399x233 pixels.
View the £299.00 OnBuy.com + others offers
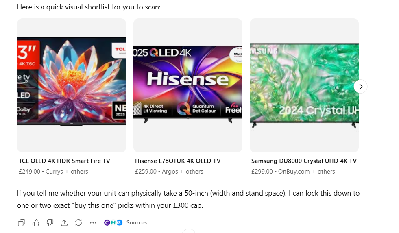pos(293,172)
